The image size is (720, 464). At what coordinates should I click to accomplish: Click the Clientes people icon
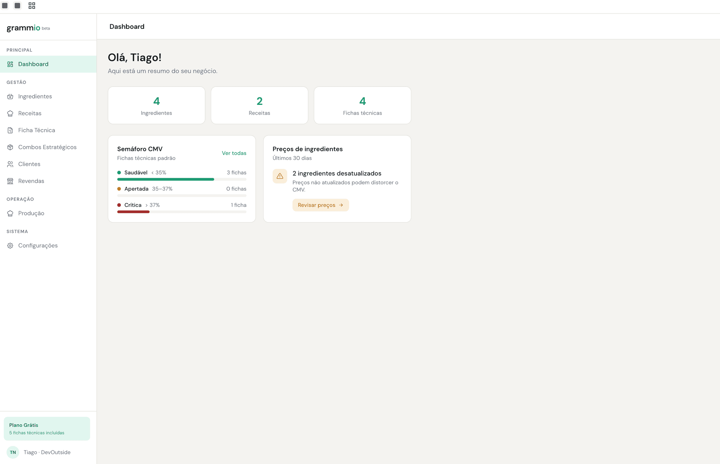point(10,164)
